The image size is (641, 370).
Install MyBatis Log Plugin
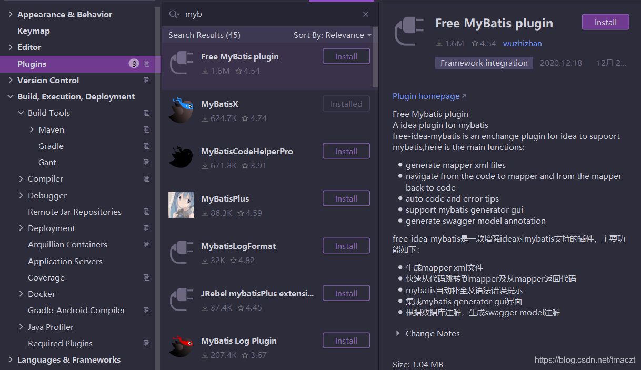(x=346, y=341)
